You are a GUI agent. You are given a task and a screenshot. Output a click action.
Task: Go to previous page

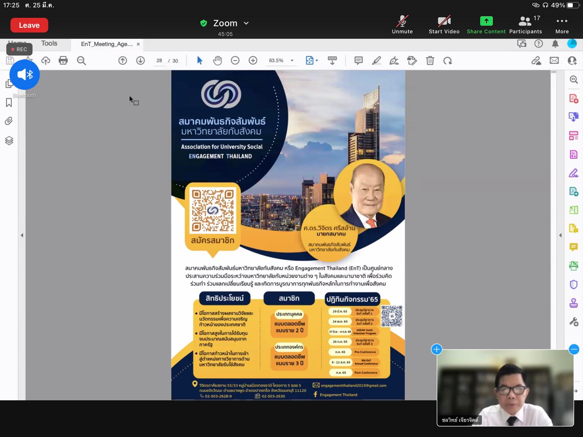tap(123, 61)
